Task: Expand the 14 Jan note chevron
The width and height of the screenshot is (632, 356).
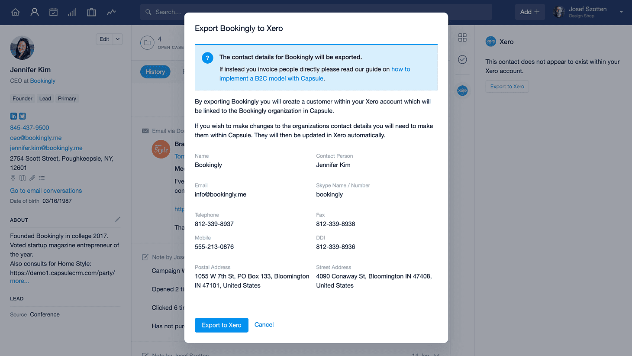Action: point(436,355)
